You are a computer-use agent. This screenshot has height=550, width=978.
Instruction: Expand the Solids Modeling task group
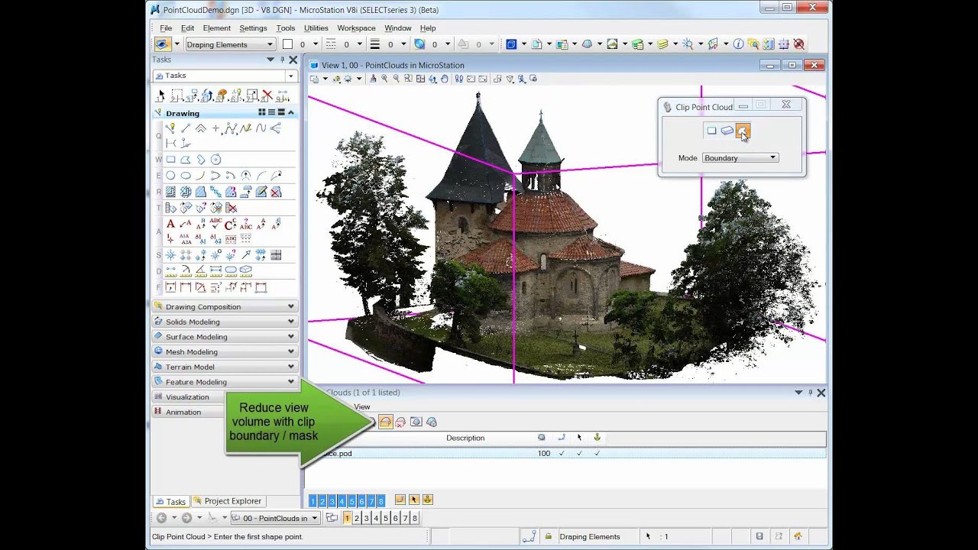point(225,322)
